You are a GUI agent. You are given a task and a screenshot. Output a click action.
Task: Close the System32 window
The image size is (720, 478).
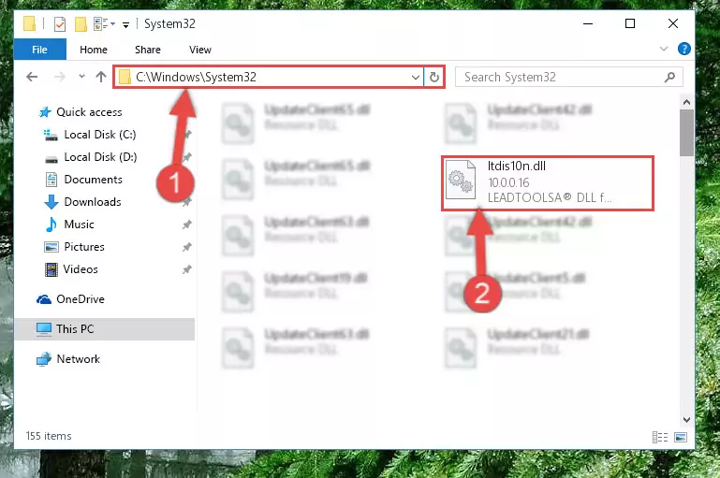coord(672,23)
